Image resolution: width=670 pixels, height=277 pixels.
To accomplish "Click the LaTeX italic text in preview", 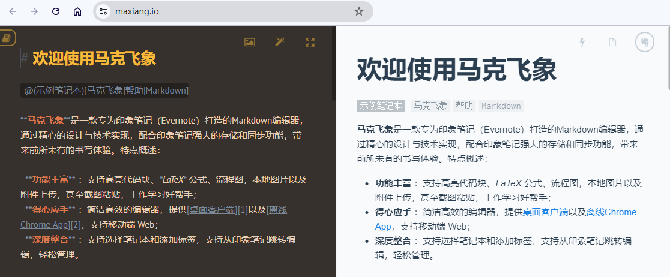I will tap(509, 183).
